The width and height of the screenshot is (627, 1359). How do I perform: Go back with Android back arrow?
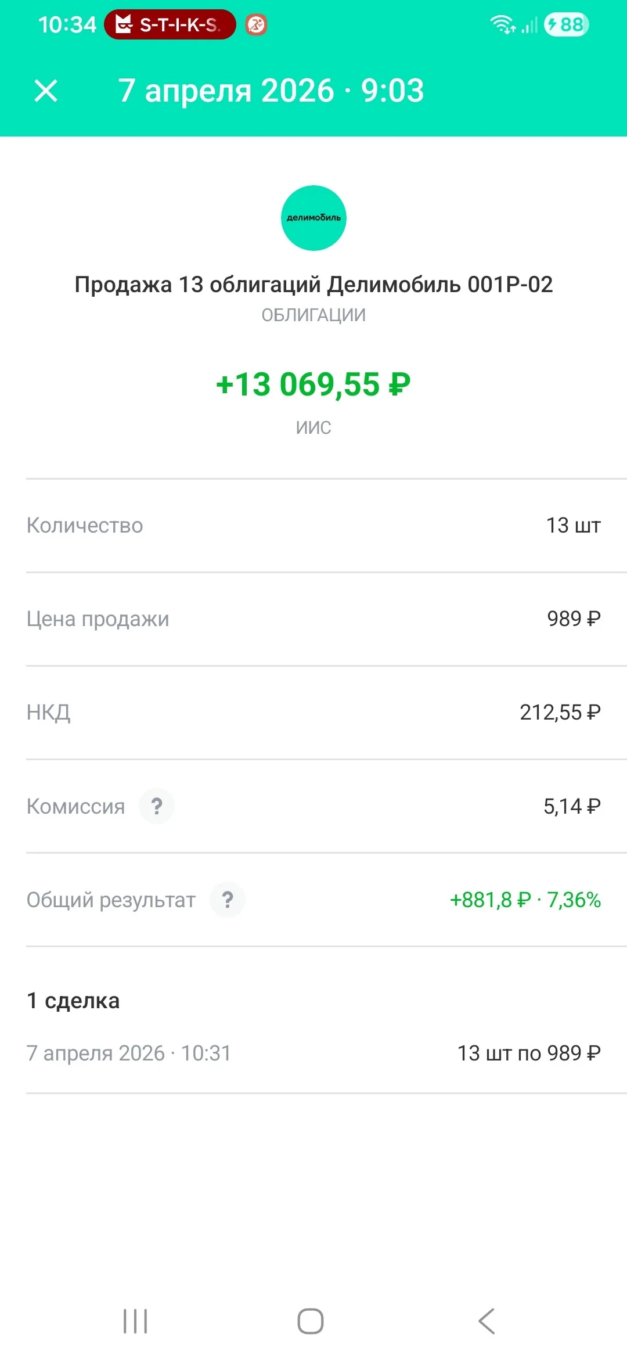click(x=487, y=1321)
